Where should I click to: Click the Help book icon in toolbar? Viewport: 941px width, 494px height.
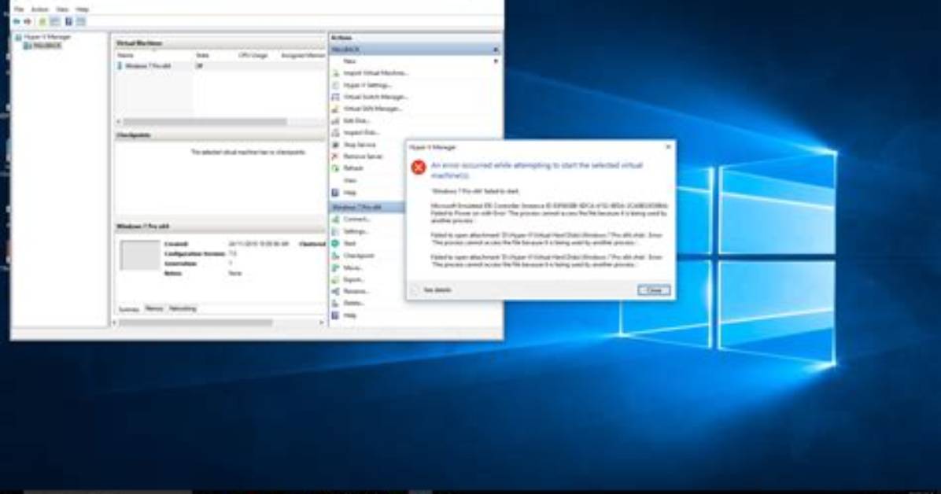tap(68, 21)
